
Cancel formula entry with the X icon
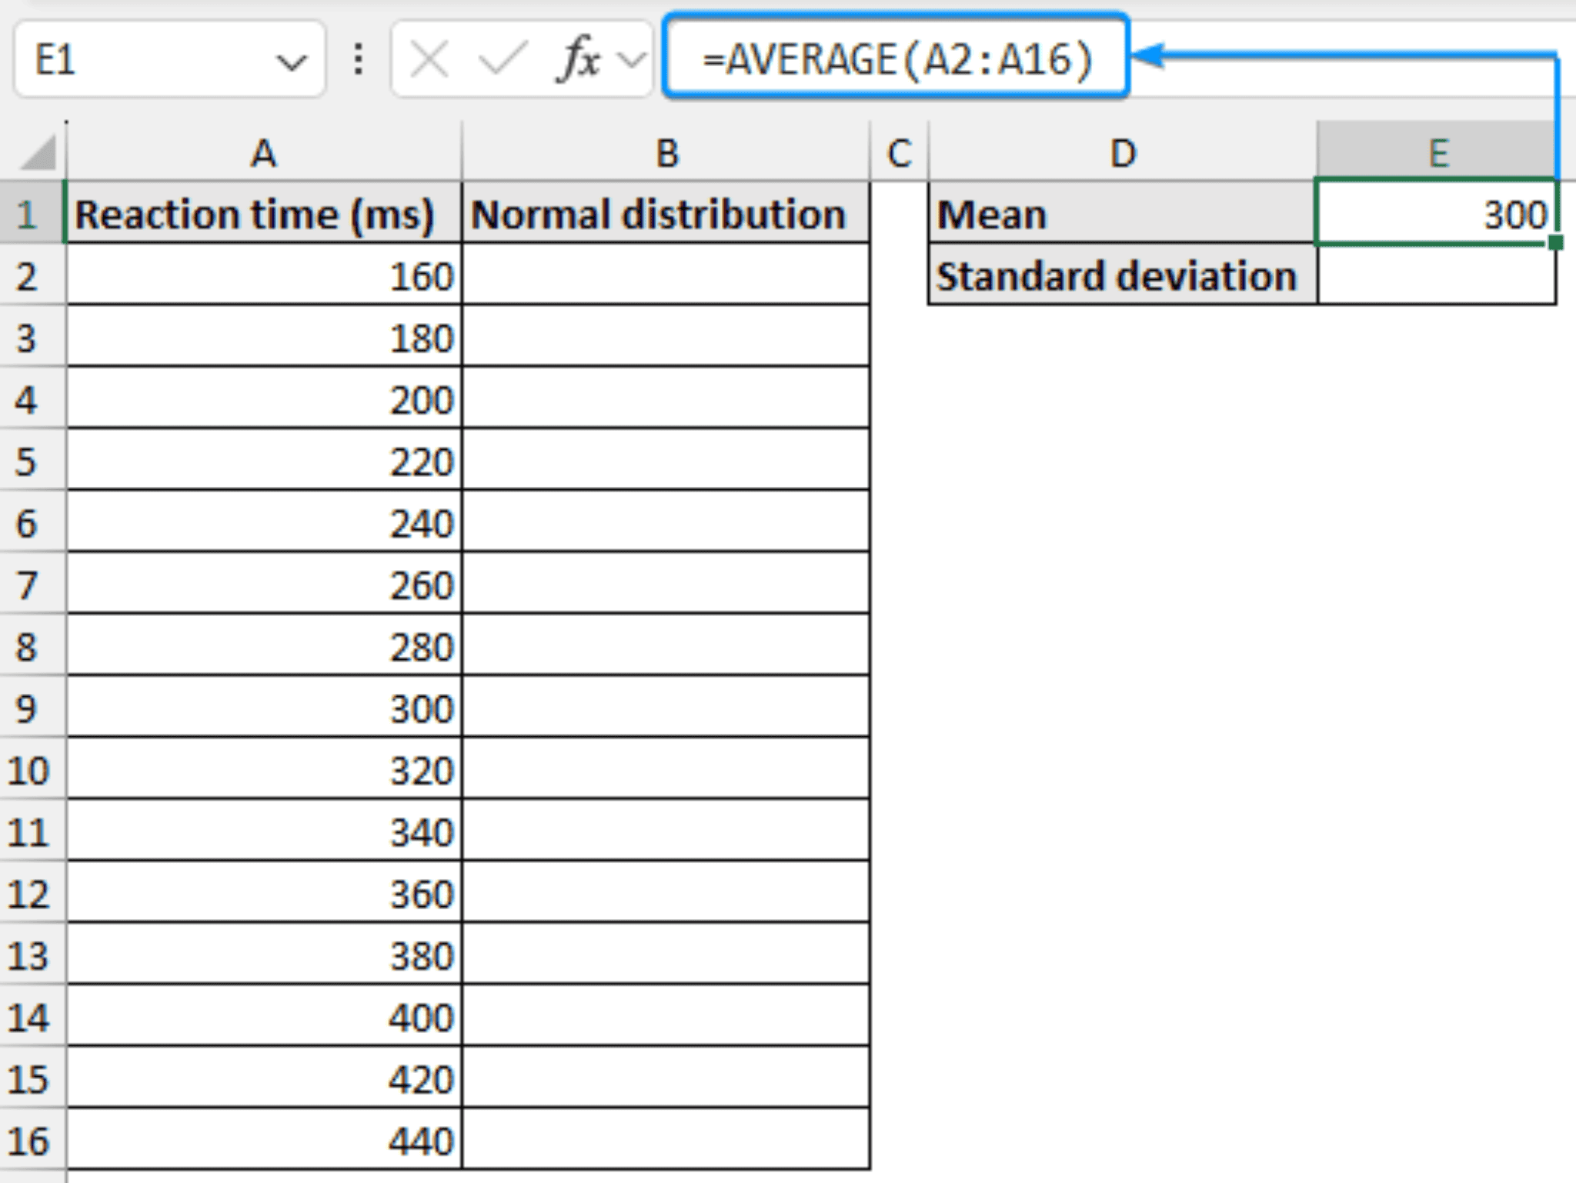point(429,60)
